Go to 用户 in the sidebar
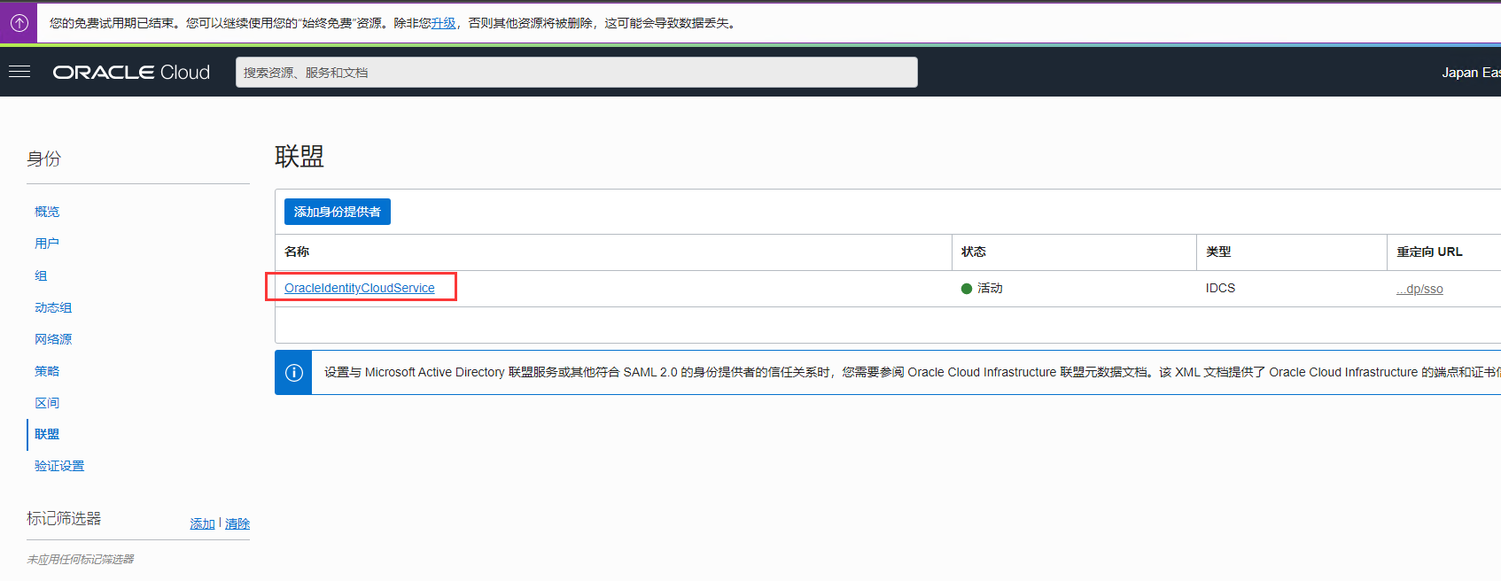The image size is (1501, 581). click(47, 244)
